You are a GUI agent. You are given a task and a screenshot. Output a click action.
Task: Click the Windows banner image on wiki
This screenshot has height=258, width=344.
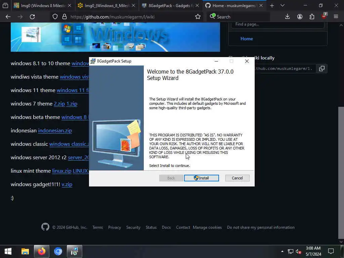(115, 37)
